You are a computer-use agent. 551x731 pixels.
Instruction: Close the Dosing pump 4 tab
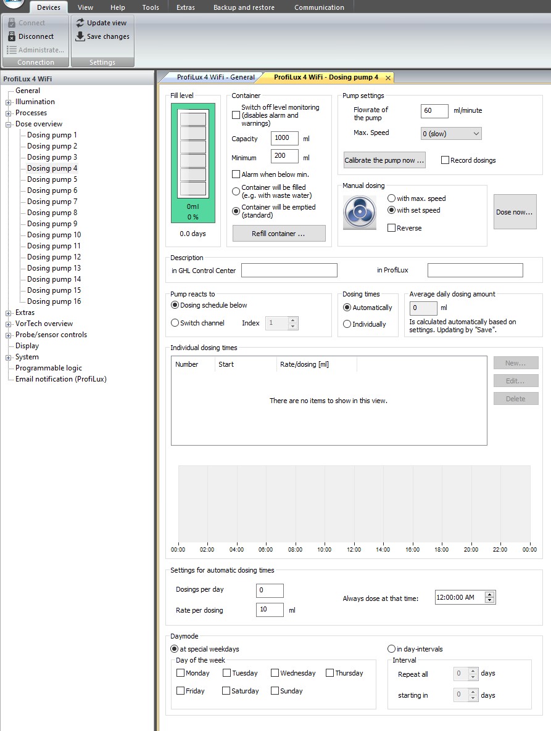pyautogui.click(x=387, y=78)
